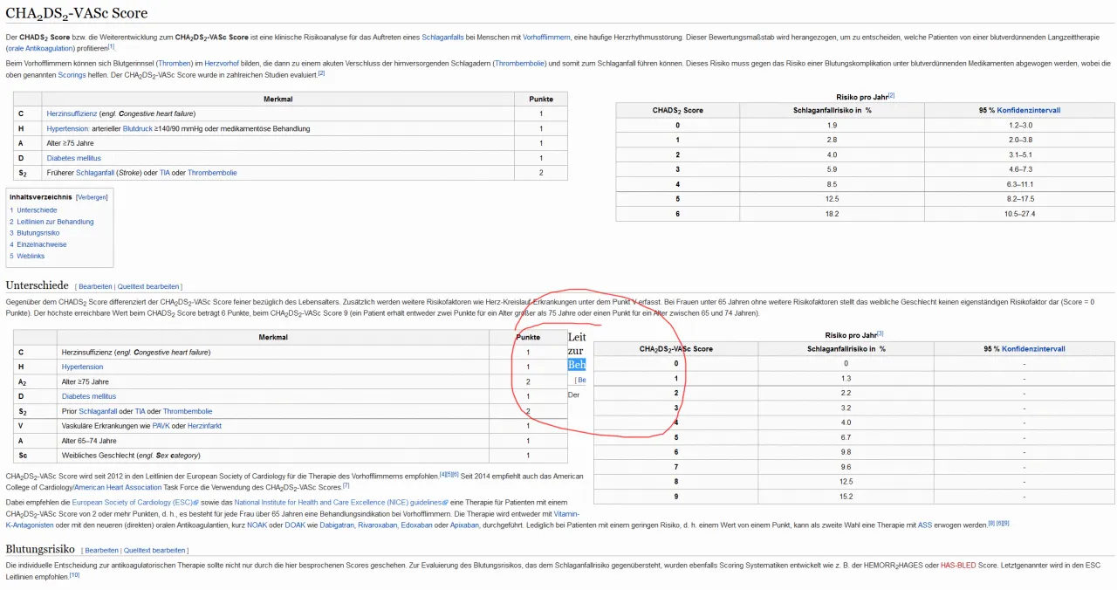Open Unterschiede entry in table of contents
This screenshot has height=590, width=1117.
(x=37, y=210)
